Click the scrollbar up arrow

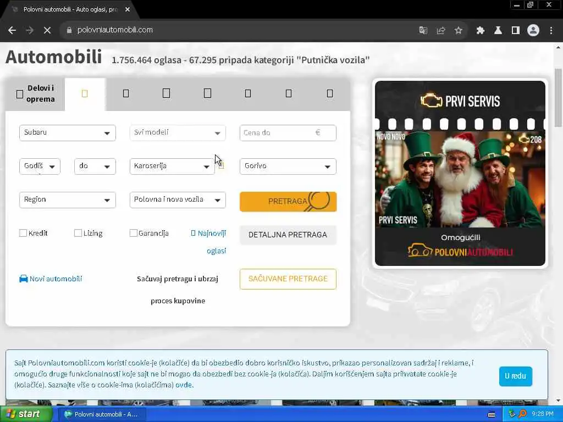[559, 47]
